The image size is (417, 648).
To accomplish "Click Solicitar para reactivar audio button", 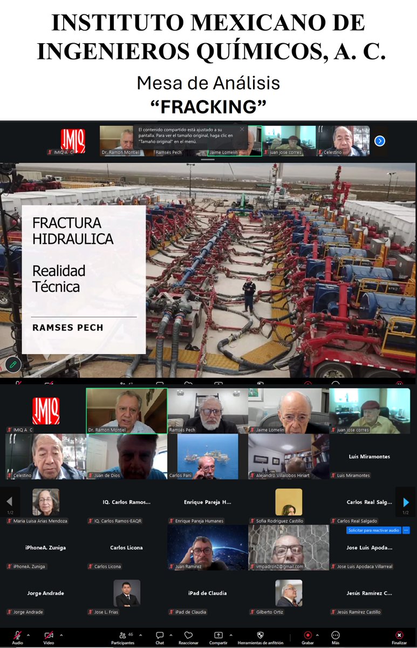I will pos(373,530).
